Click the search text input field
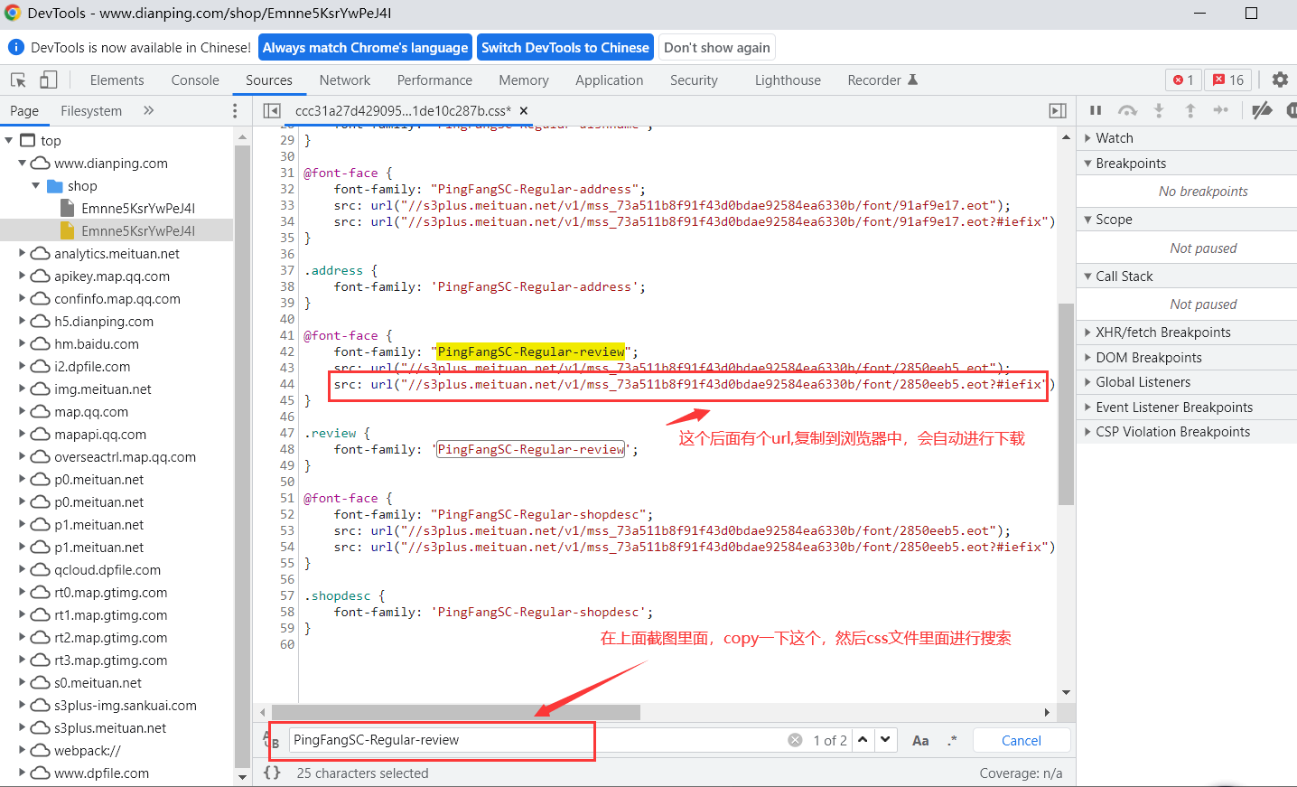Screen dimensions: 1297x787 tap(537, 740)
